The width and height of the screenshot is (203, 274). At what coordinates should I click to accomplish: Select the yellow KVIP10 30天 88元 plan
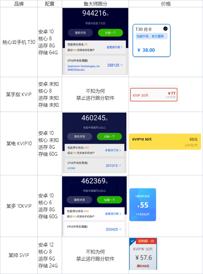pos(165,142)
